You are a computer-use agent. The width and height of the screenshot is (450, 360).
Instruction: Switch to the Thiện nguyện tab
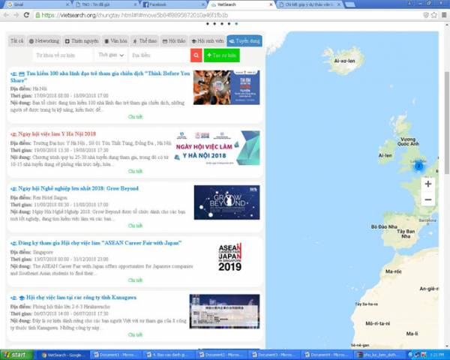82,40
